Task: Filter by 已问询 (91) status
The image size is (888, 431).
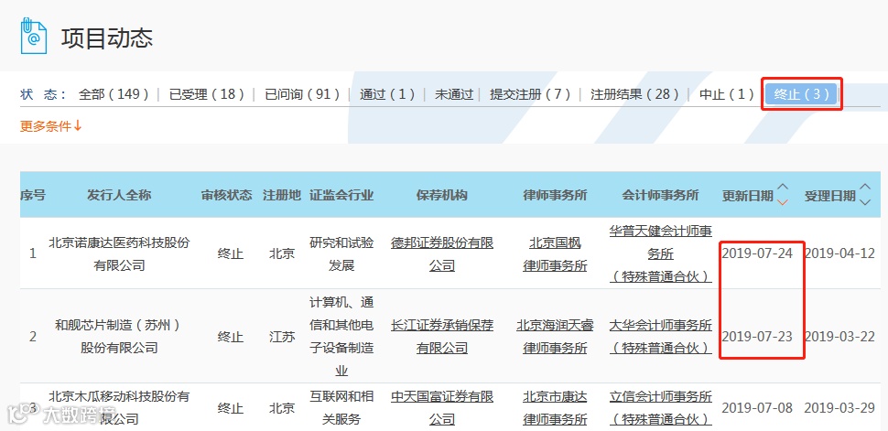Action: coord(302,94)
